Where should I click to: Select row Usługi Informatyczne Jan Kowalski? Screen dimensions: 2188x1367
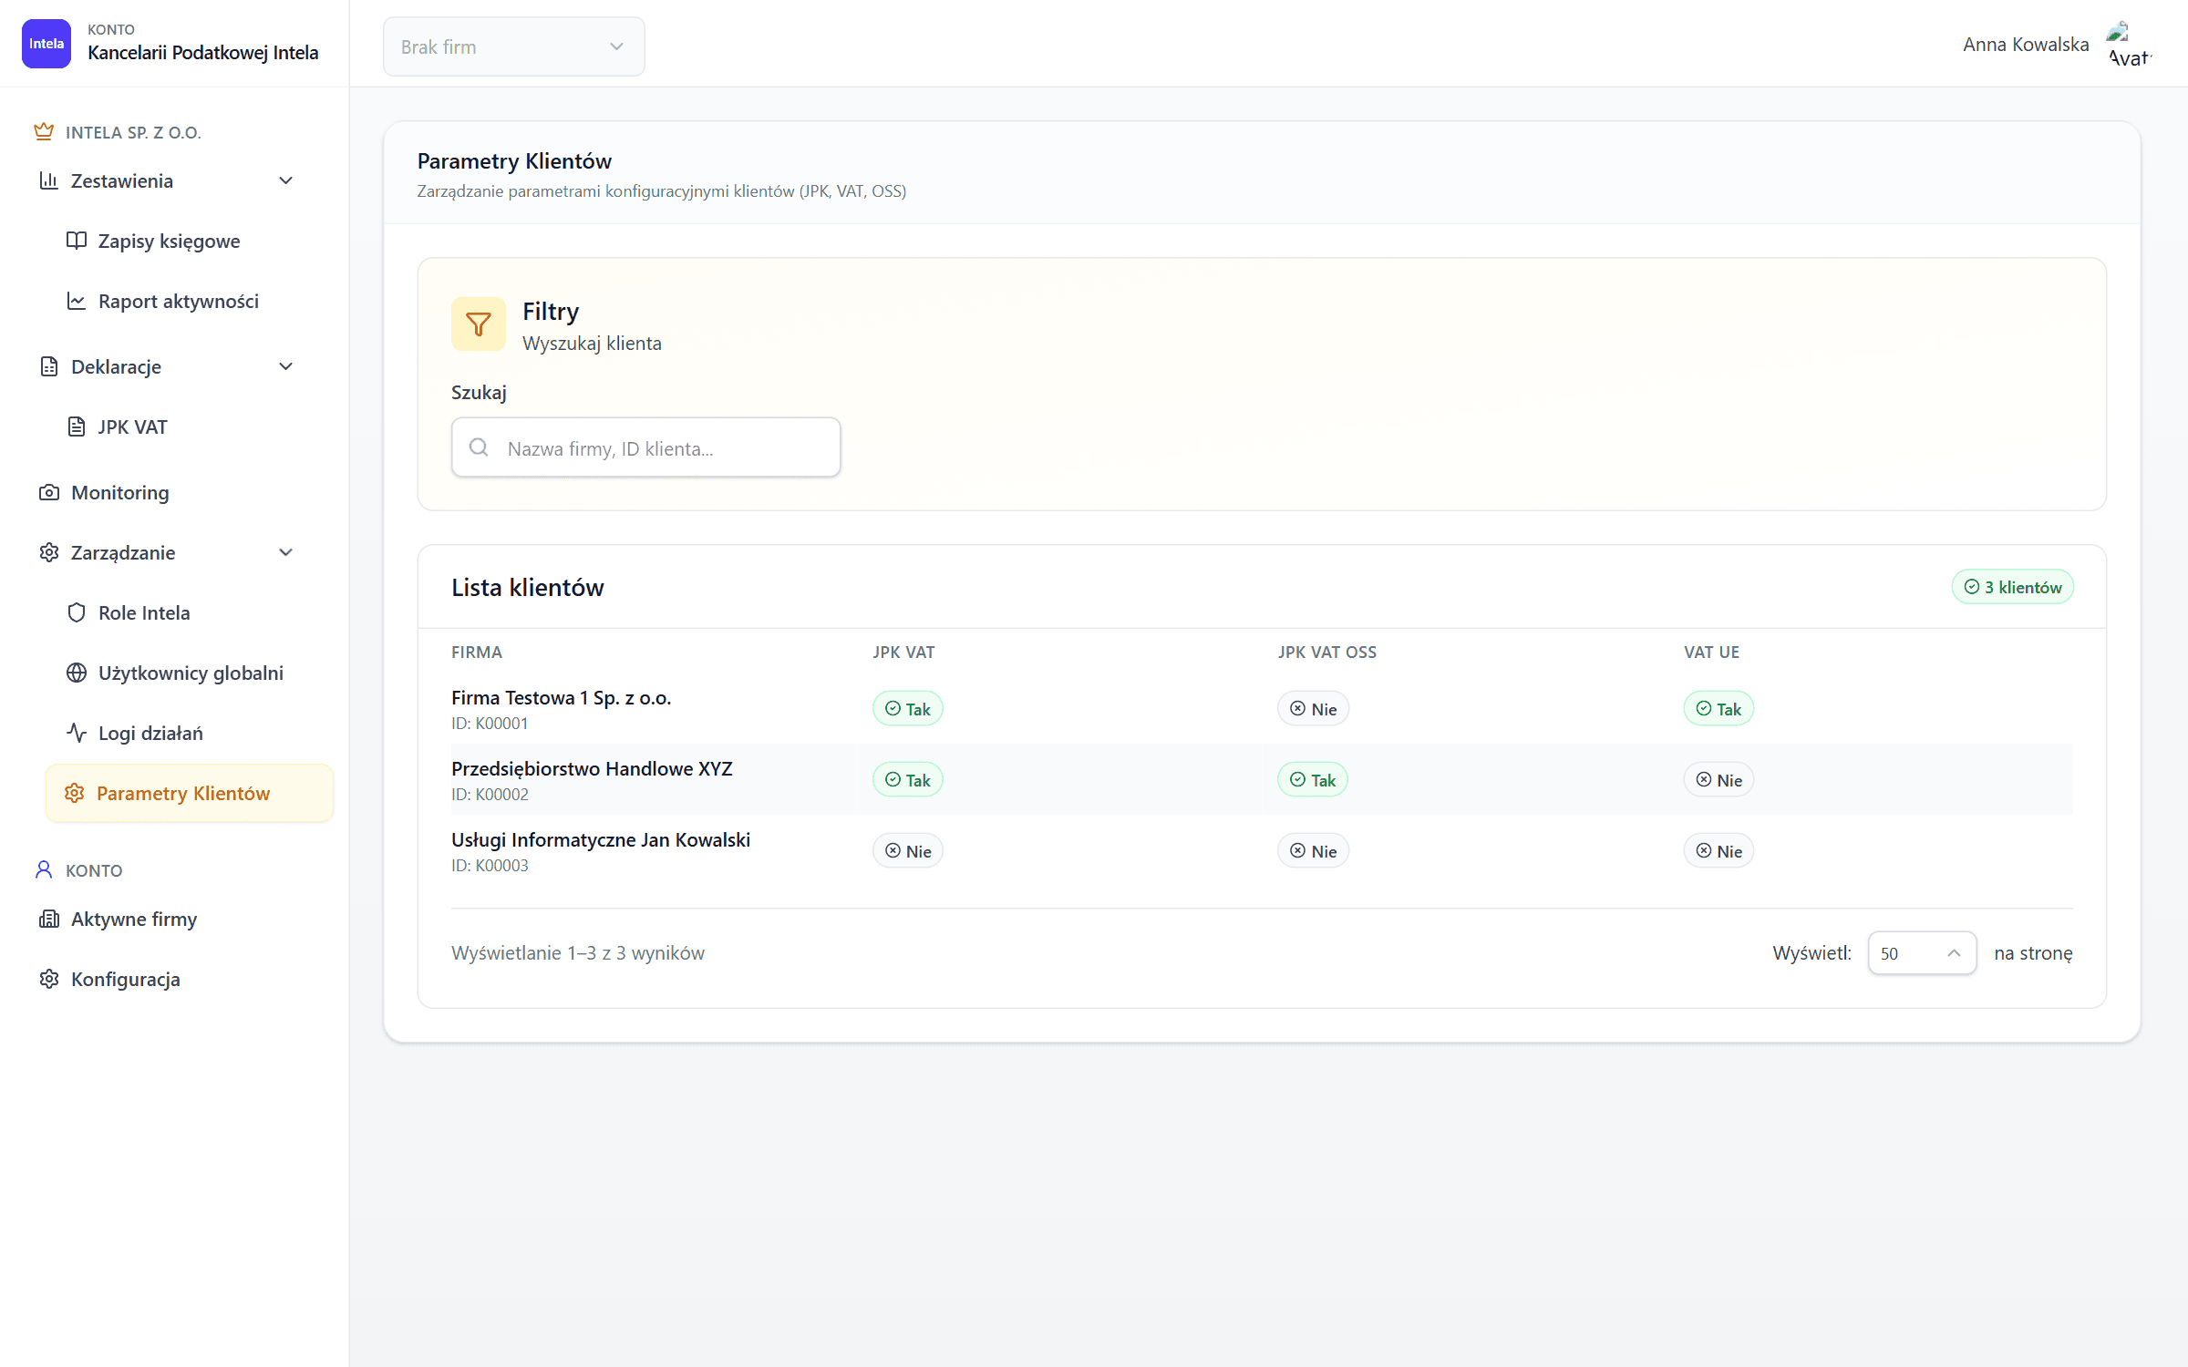(x=1262, y=851)
